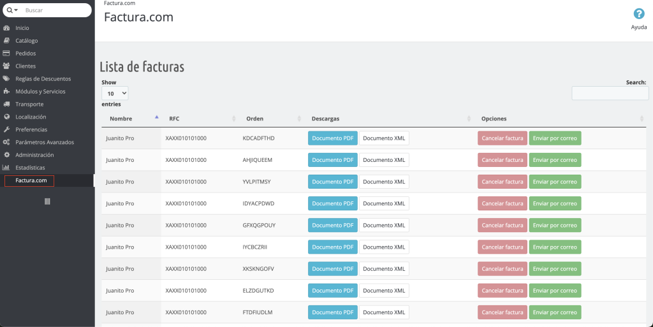Download Documento PDF for order GFXQGPOUY
653x327 pixels.
(x=333, y=225)
